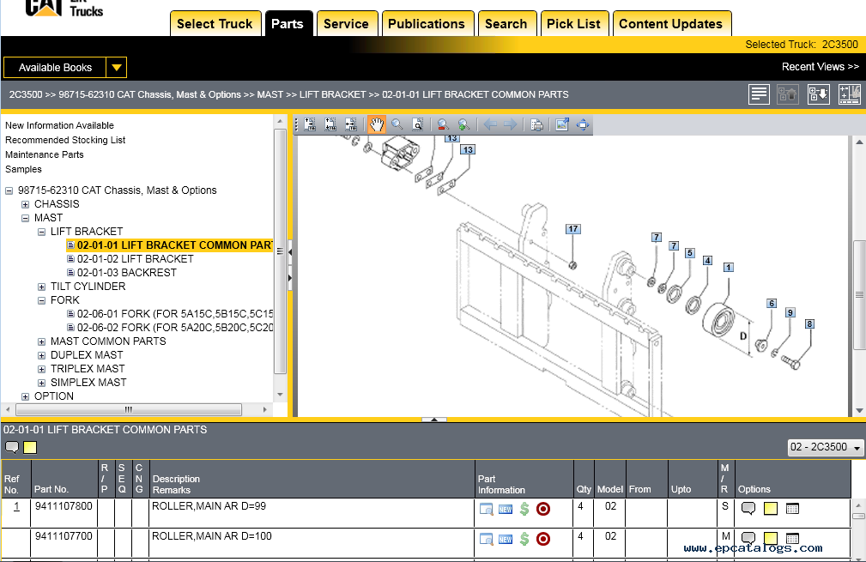Click dollar price icon for 9411107700
The height and width of the screenshot is (562, 866).
pyautogui.click(x=524, y=539)
